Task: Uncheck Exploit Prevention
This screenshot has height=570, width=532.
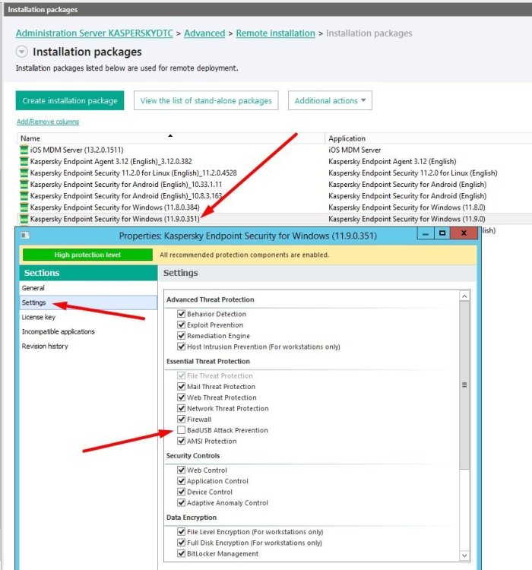Action: [181, 325]
